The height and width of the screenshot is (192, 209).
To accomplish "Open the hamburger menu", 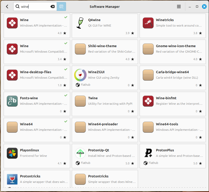I will coord(179,7).
